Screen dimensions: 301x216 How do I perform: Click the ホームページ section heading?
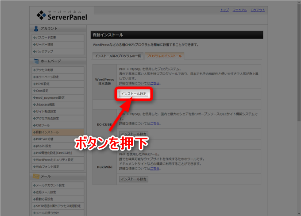pos(50,61)
